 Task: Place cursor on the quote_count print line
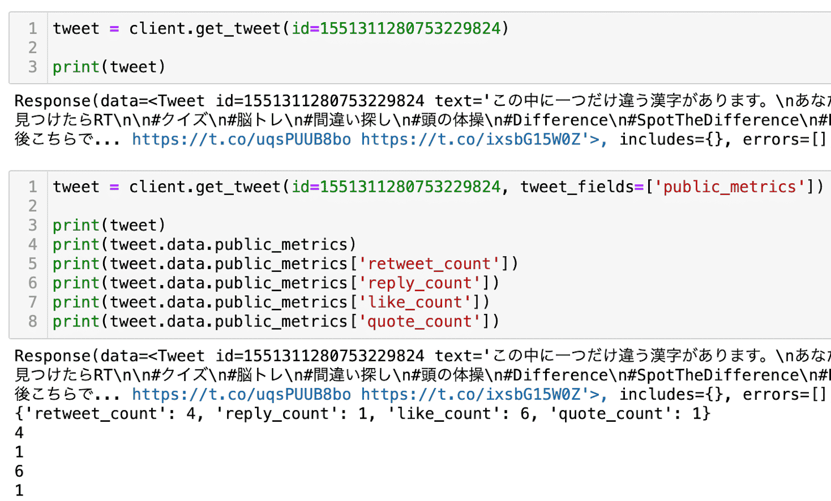pos(275,322)
